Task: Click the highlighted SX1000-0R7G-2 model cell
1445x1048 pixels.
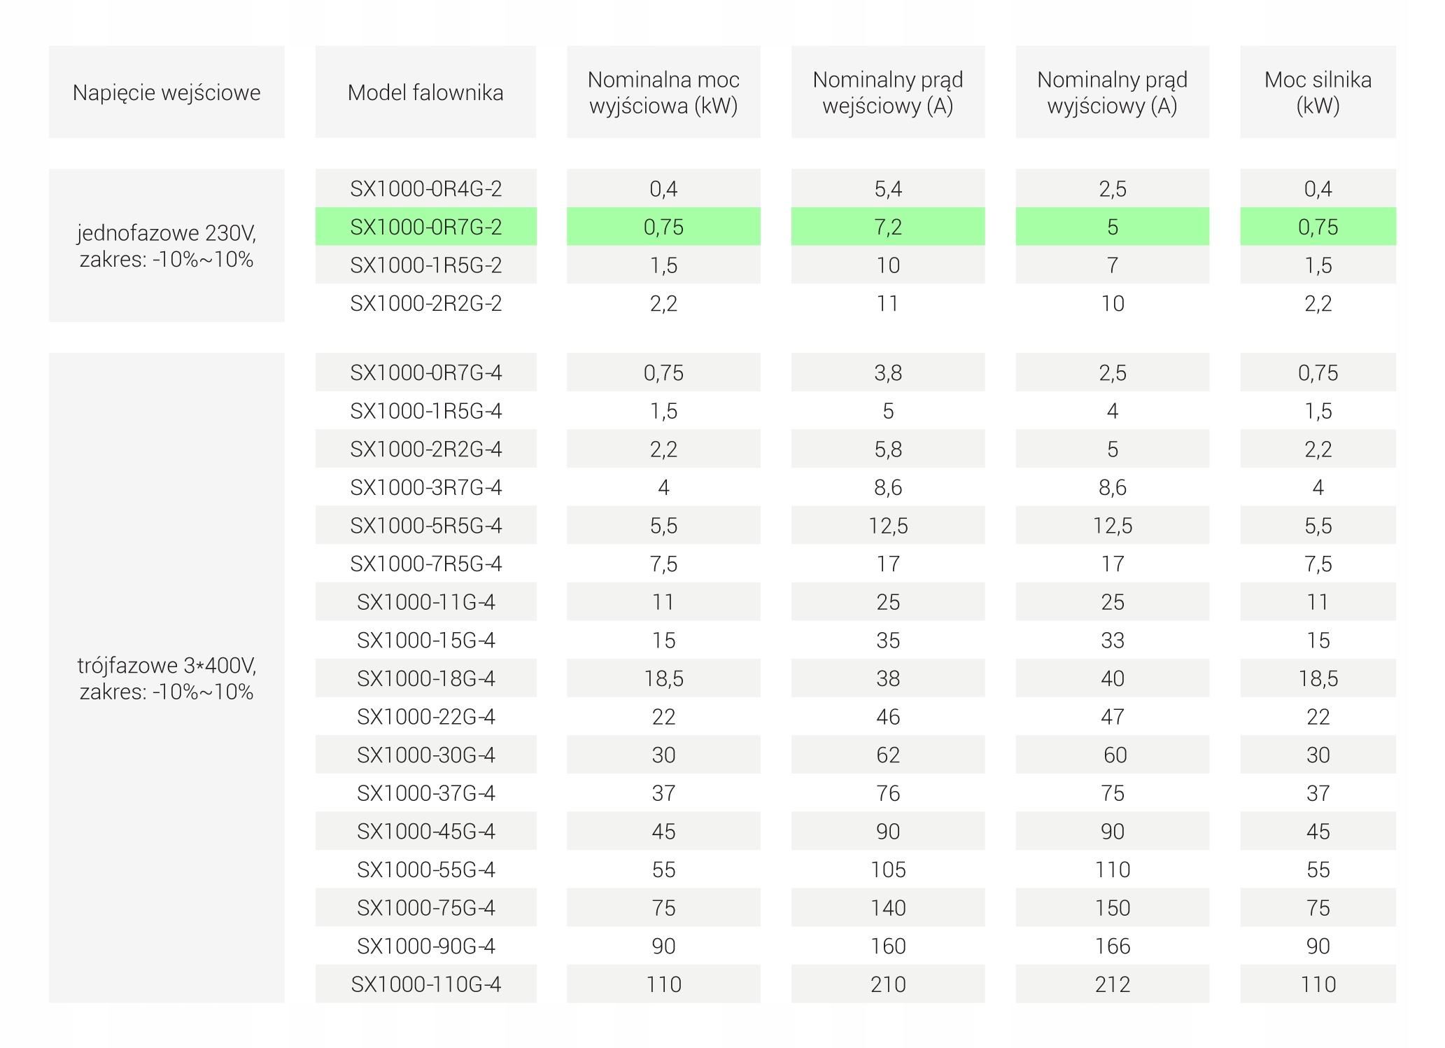Action: (425, 227)
